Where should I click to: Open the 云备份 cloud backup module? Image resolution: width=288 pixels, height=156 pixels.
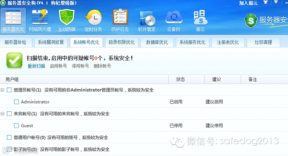[173, 21]
